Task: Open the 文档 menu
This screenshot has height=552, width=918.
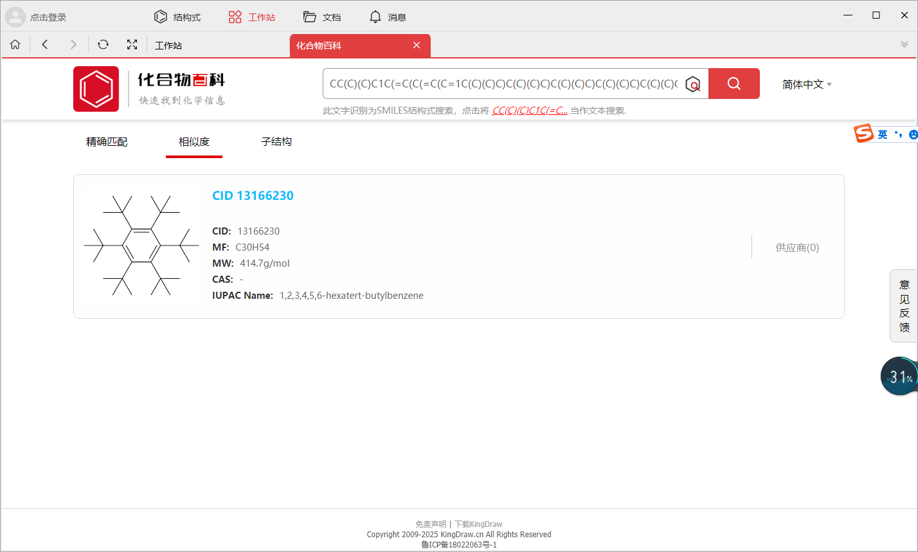Action: [322, 17]
